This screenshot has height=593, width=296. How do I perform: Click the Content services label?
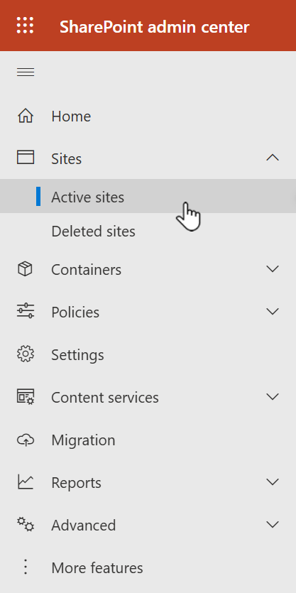pyautogui.click(x=105, y=398)
